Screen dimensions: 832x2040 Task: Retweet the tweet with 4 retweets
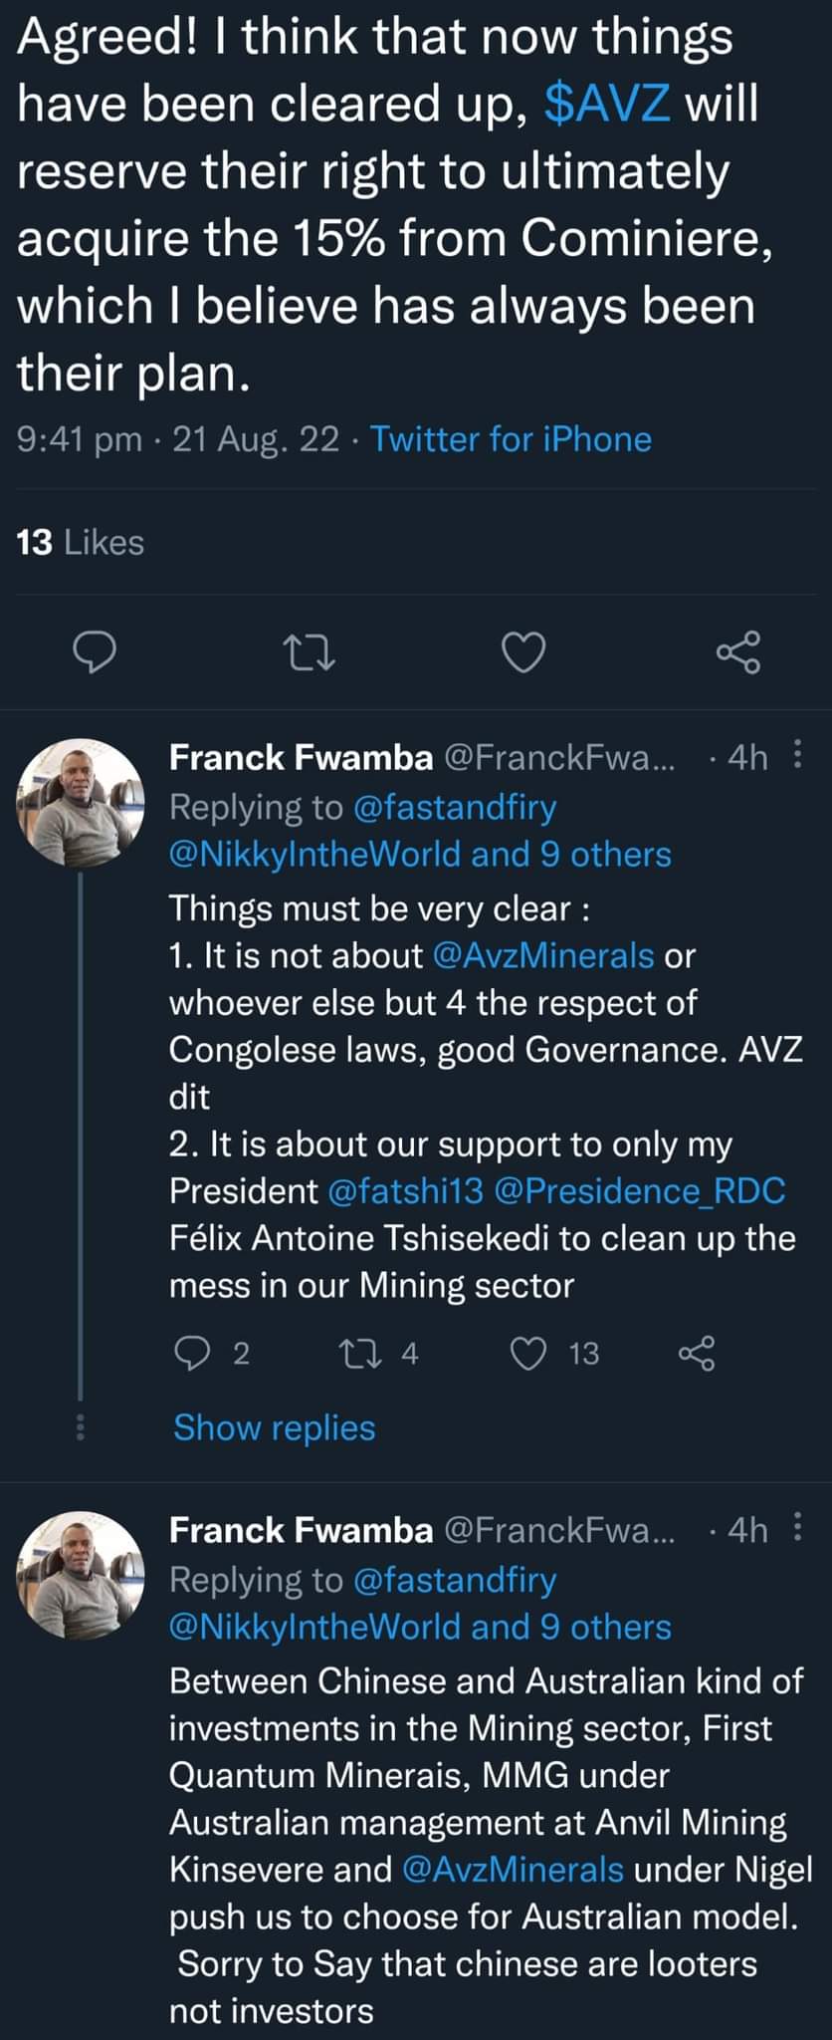354,1353
